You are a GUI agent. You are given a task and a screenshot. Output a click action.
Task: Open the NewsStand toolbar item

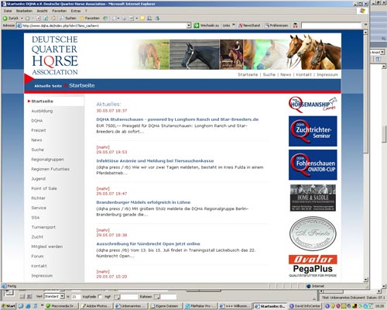(x=249, y=26)
